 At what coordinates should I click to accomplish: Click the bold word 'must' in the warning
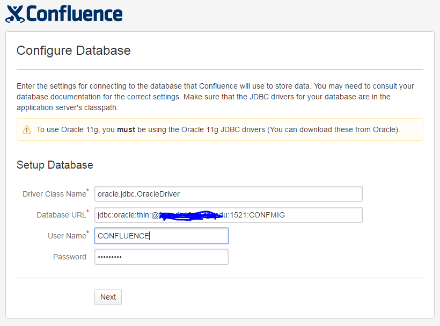coord(125,129)
